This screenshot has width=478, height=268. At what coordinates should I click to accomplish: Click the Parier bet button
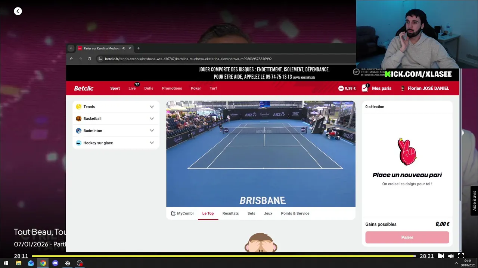pyautogui.click(x=407, y=237)
